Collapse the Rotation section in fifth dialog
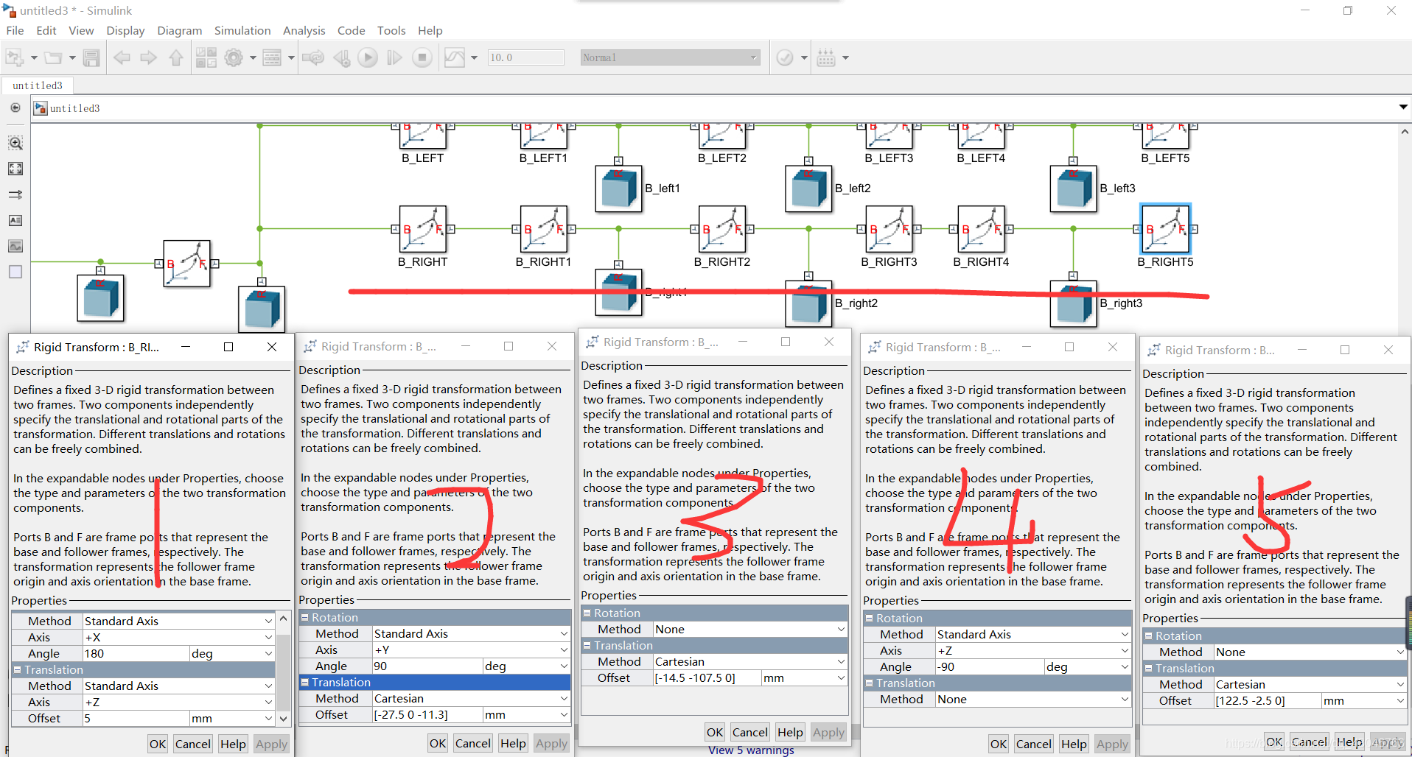Viewport: 1412px width, 757px height. (x=1148, y=635)
